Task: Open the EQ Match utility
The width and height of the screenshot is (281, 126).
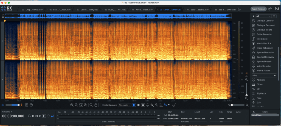Action: tap(259, 94)
